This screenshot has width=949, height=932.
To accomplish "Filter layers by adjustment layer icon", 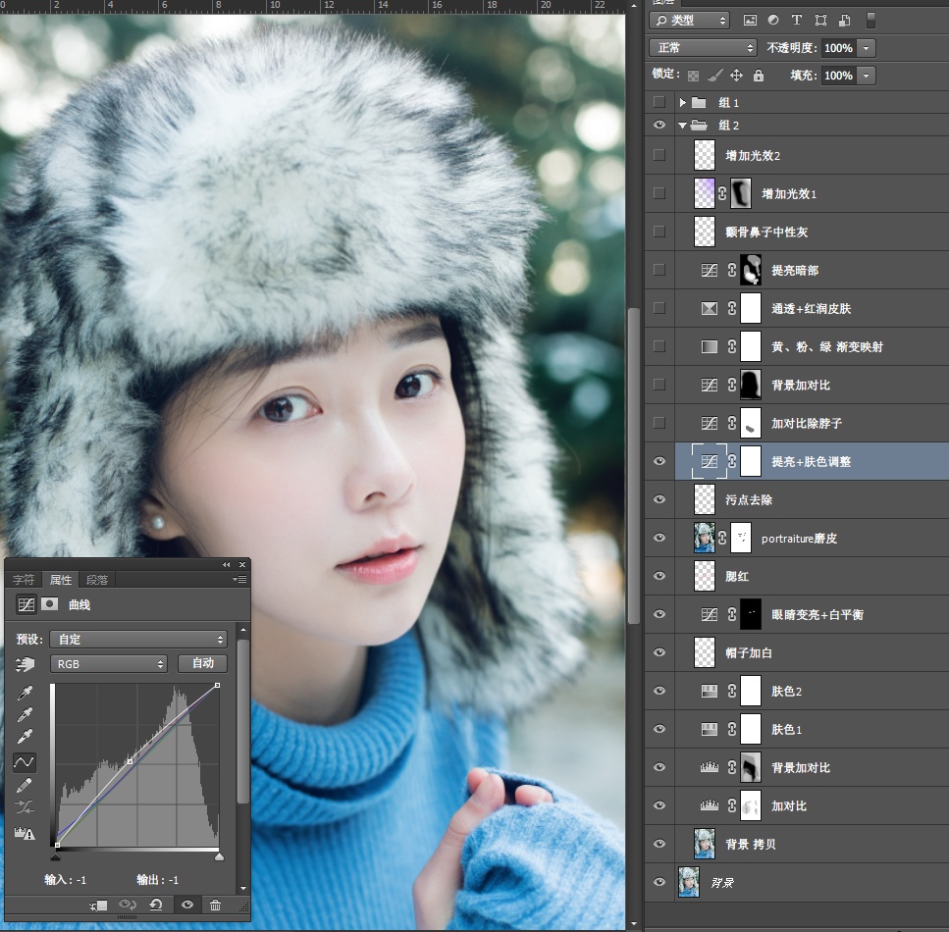I will (x=773, y=20).
